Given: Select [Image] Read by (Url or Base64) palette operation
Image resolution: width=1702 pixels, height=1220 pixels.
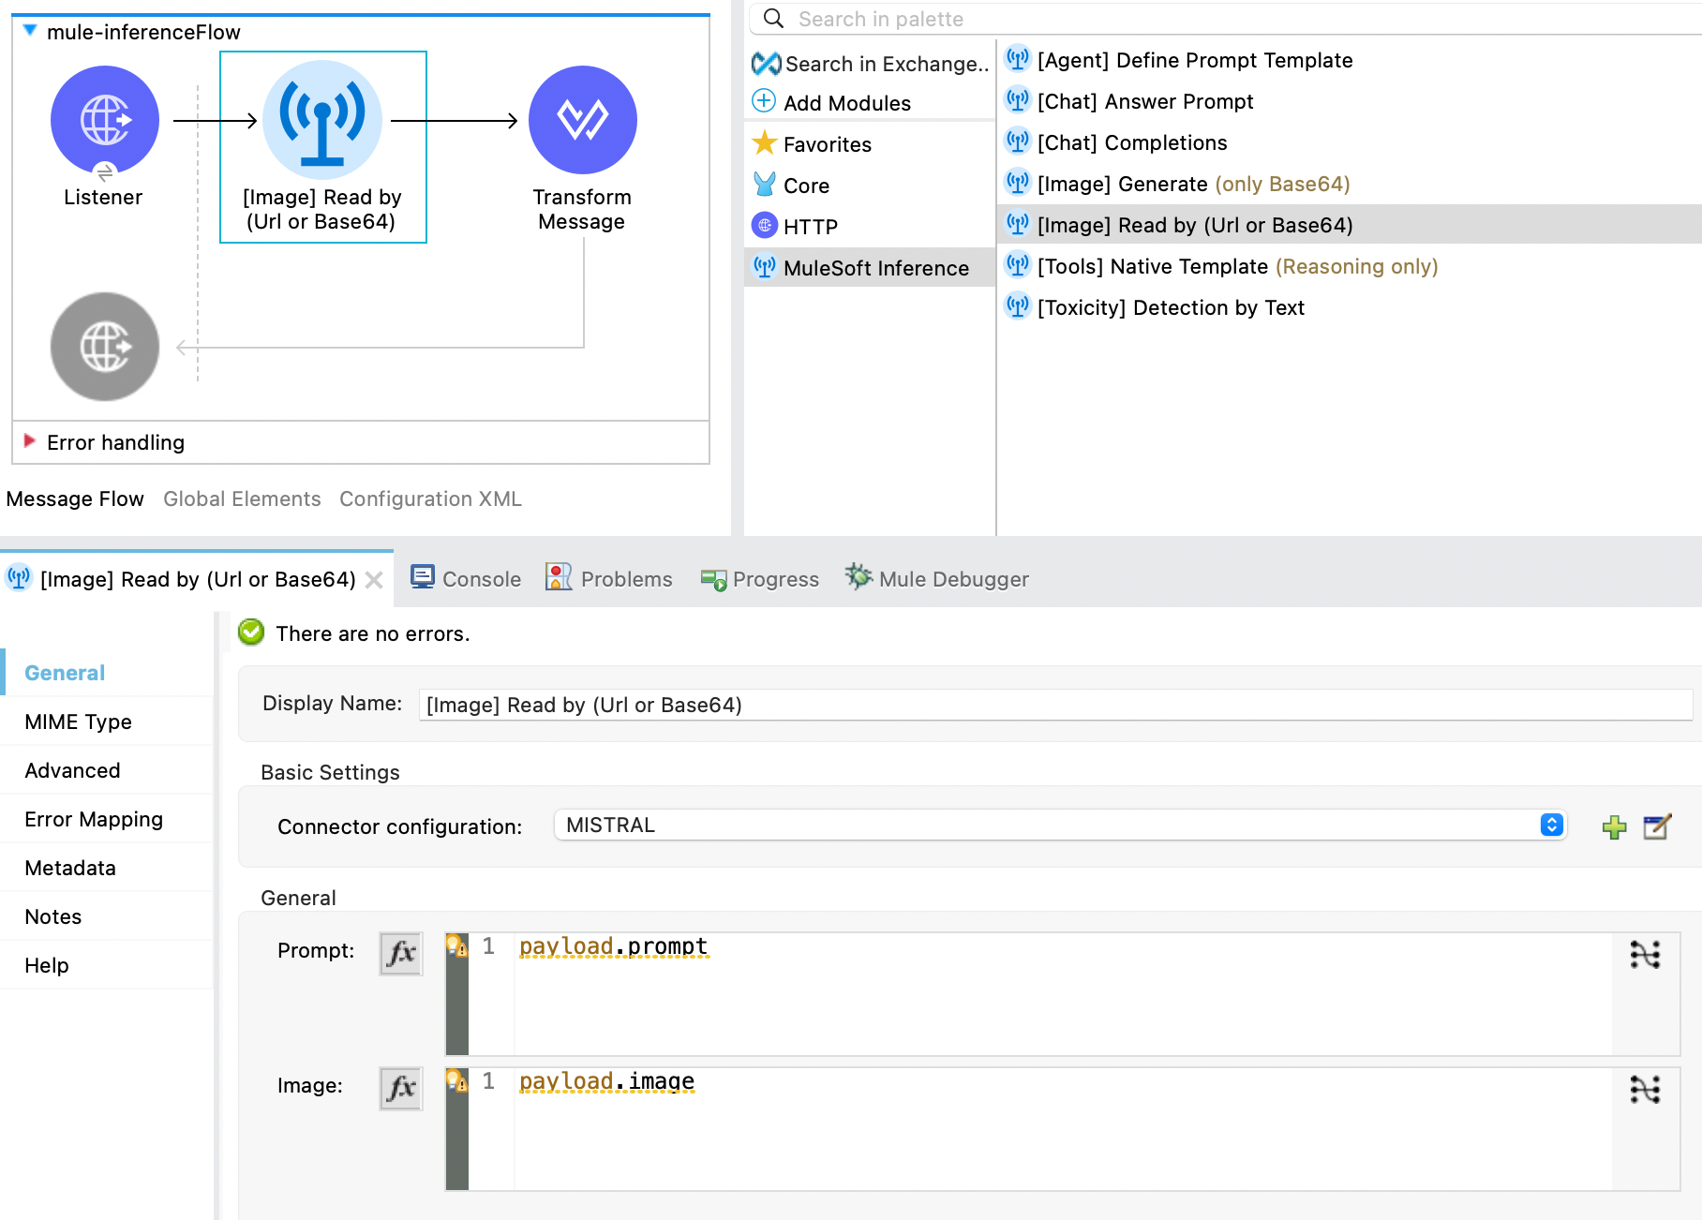Looking at the screenshot, I should (x=1350, y=225).
